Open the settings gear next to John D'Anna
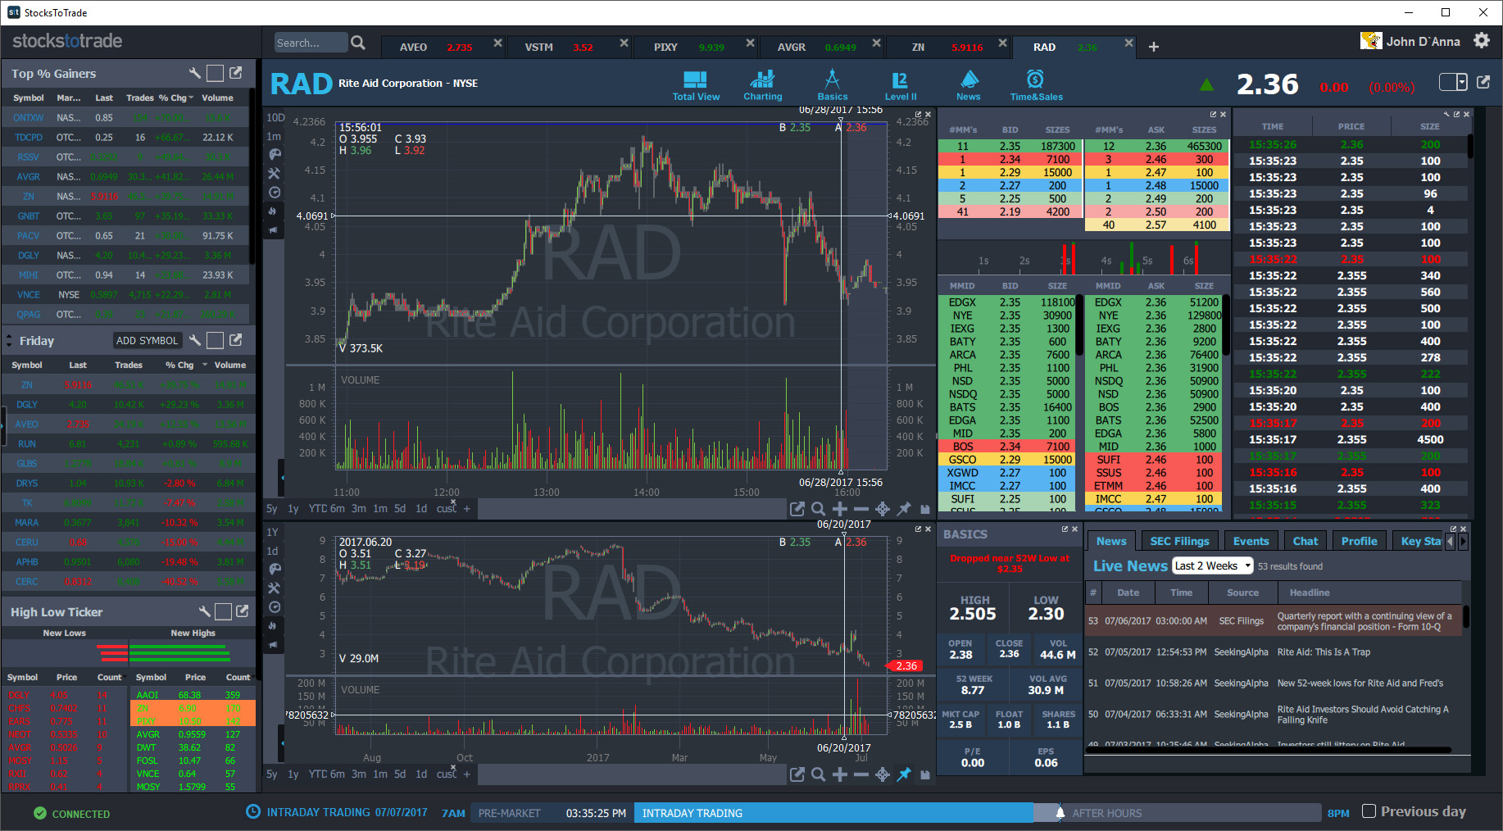 (1482, 40)
